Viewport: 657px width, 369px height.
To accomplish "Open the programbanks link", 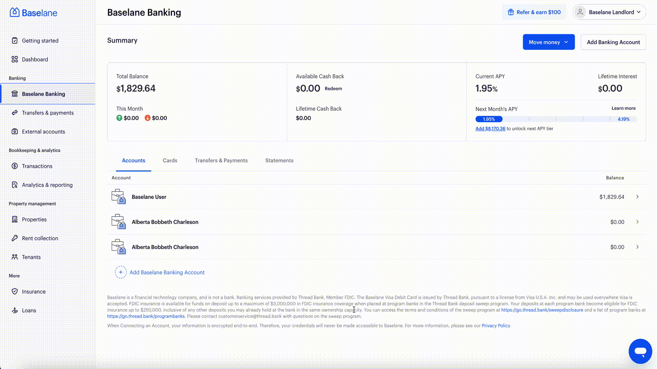I will pyautogui.click(x=146, y=316).
